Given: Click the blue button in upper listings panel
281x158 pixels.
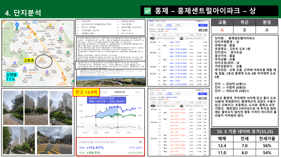Looking at the screenshot, I should (x=203, y=25).
